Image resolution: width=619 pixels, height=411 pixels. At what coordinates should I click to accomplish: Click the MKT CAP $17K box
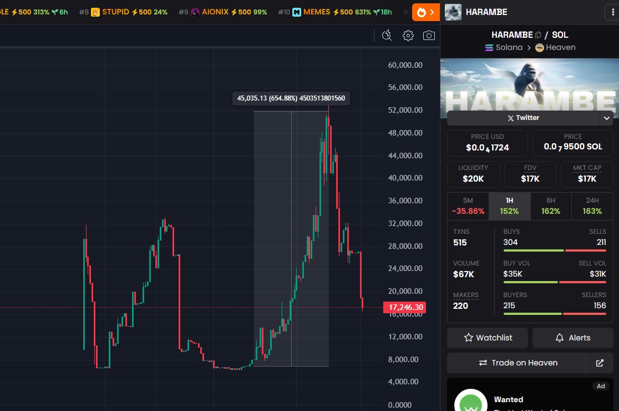tap(587, 174)
